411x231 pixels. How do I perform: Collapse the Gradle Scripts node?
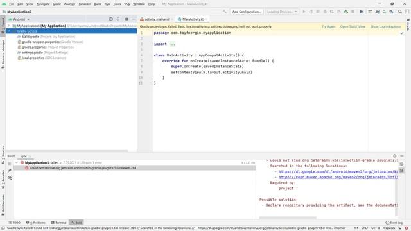[9, 31]
